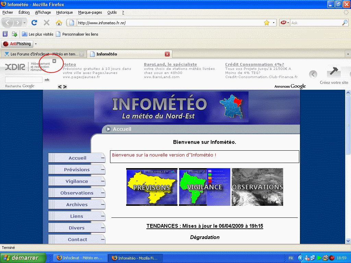Bookmark this page with the star icon

pos(267,23)
